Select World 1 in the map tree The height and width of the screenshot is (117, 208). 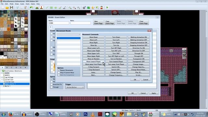coord(7,86)
